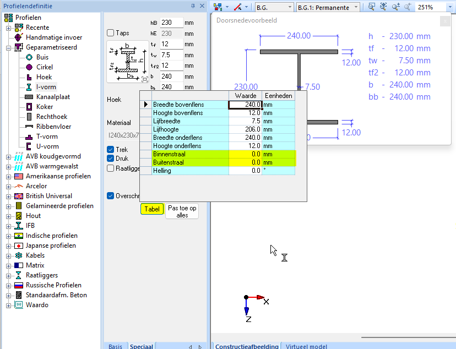Screen dimensions: 456x349
Task: Click Pas toe op alles button
Action: [x=182, y=211]
